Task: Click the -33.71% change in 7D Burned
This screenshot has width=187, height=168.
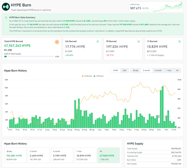Action: pos(110,55)
